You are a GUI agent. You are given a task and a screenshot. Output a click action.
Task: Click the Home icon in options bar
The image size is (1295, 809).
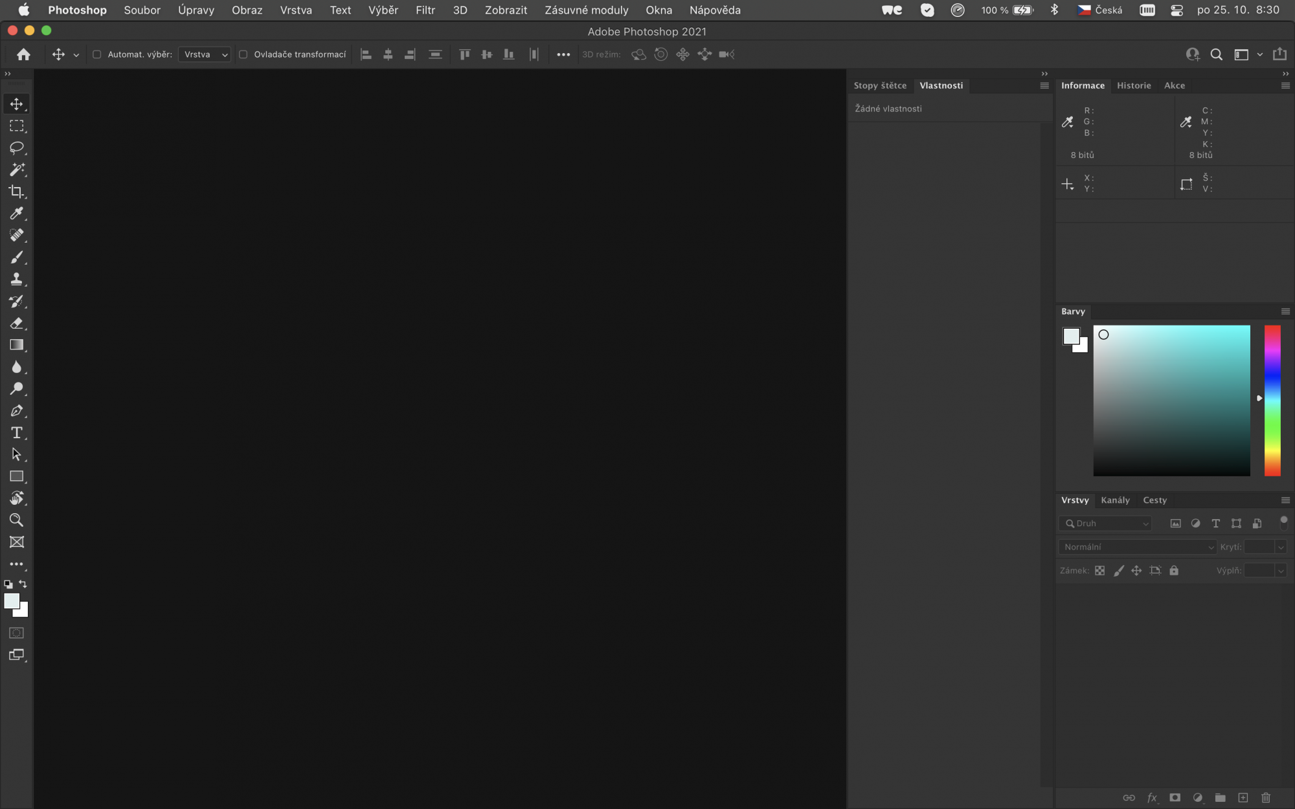click(24, 54)
